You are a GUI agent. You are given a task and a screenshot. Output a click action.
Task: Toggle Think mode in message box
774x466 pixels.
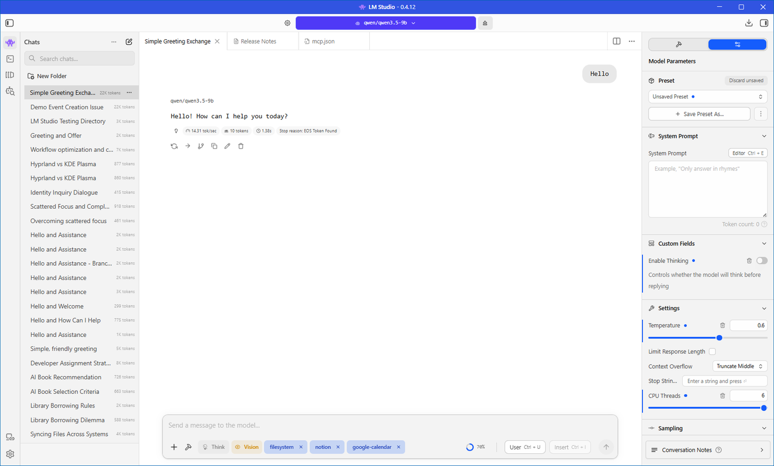(x=213, y=447)
